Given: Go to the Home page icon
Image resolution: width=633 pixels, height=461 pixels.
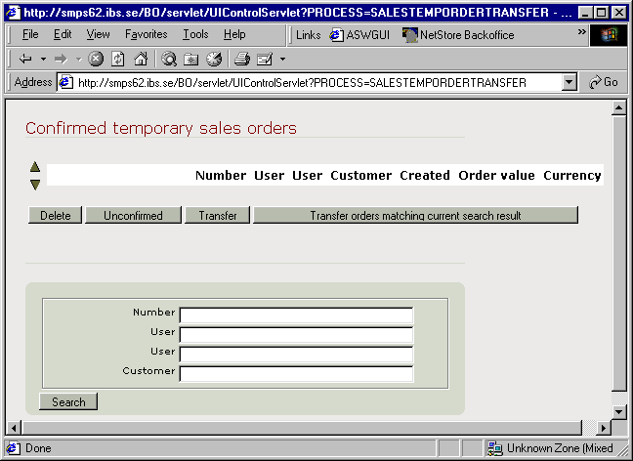Looking at the screenshot, I should tap(141, 59).
